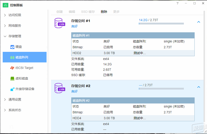The image size is (207, 134).
Task: Collapse the 存储管理 section
Action: [x=5, y=36]
